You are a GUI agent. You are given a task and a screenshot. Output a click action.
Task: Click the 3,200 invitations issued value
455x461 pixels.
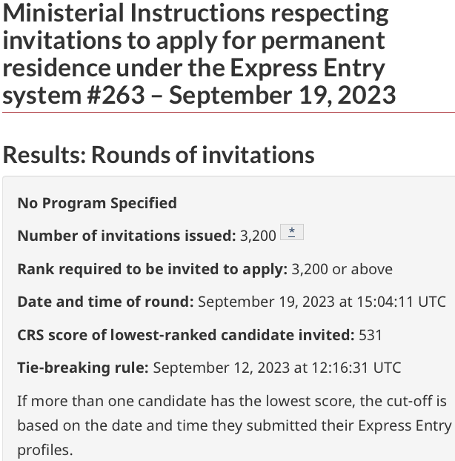(258, 236)
